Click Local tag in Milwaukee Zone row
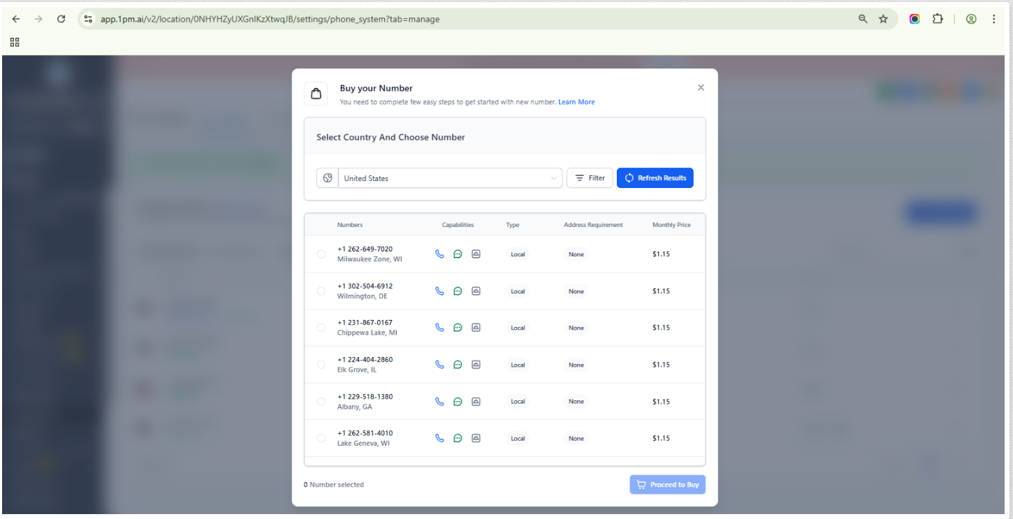The height and width of the screenshot is (519, 1013). [x=518, y=254]
